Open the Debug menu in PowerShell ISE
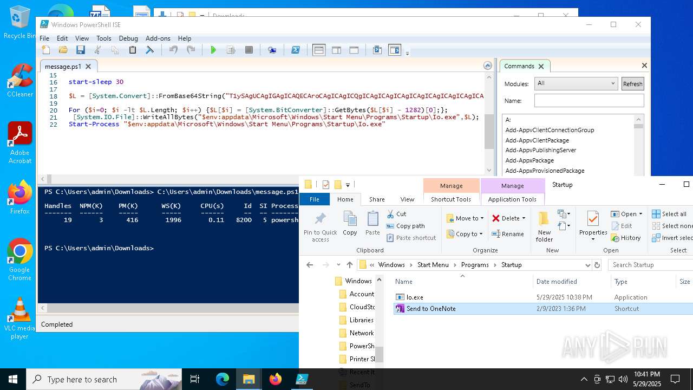693x390 pixels. (128, 38)
